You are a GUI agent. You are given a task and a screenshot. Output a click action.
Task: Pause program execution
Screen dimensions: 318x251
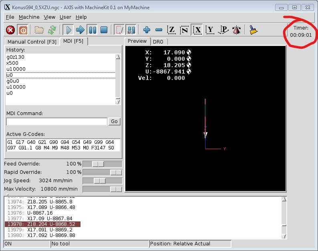[x=92, y=30]
